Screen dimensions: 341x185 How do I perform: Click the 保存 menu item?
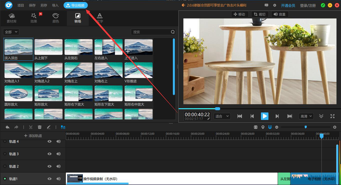[32, 5]
